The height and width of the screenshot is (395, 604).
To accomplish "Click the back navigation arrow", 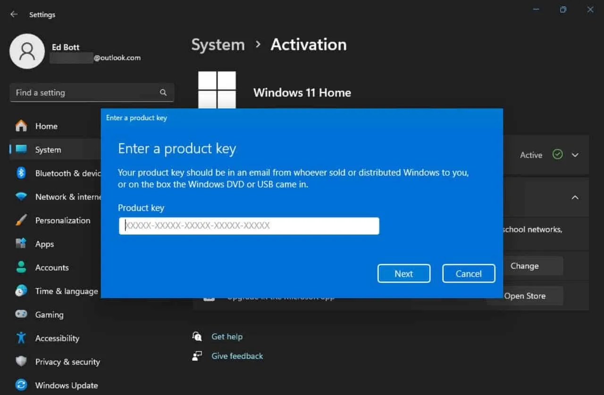I will click(x=13, y=14).
